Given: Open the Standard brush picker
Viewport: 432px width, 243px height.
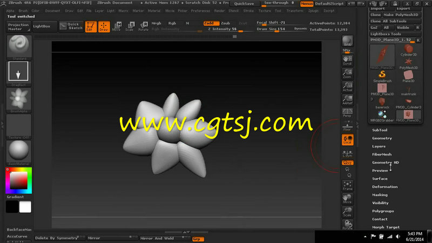Looking at the screenshot, I should click(19, 47).
